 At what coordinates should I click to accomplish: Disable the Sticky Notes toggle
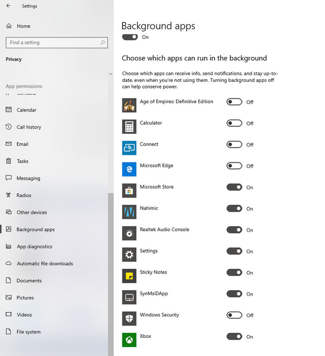[x=234, y=273]
